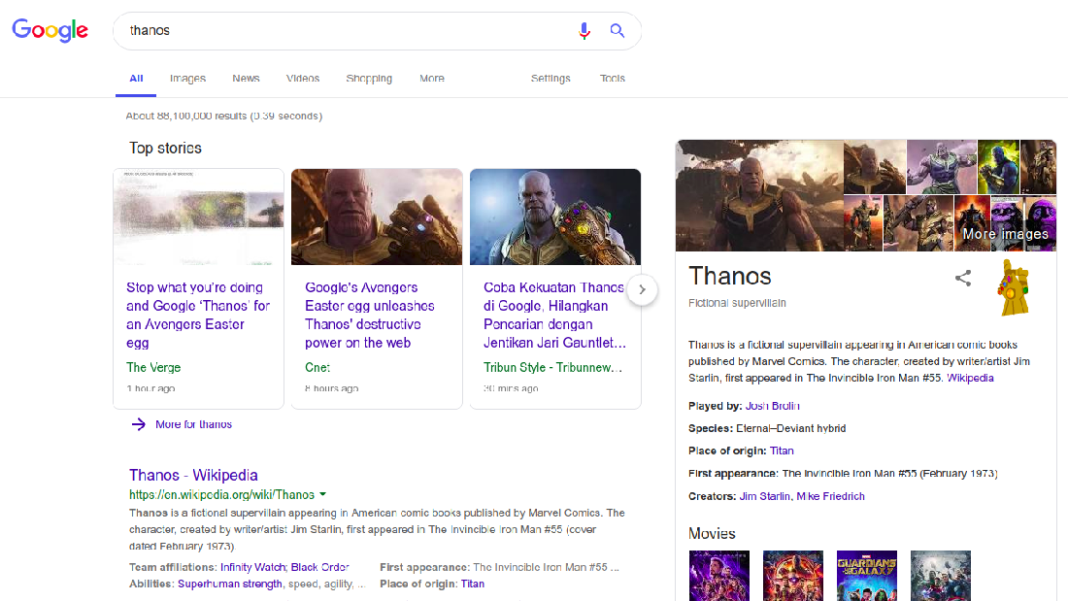Click The Verge story thumbnail
This screenshot has width=1068, height=601.
[199, 217]
